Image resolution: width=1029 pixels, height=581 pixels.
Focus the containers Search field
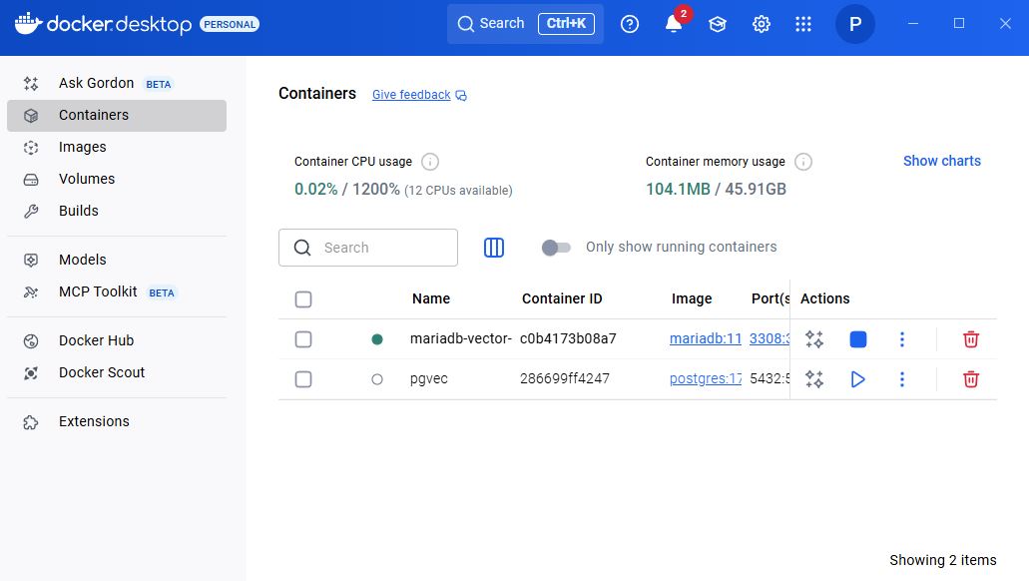(x=368, y=248)
